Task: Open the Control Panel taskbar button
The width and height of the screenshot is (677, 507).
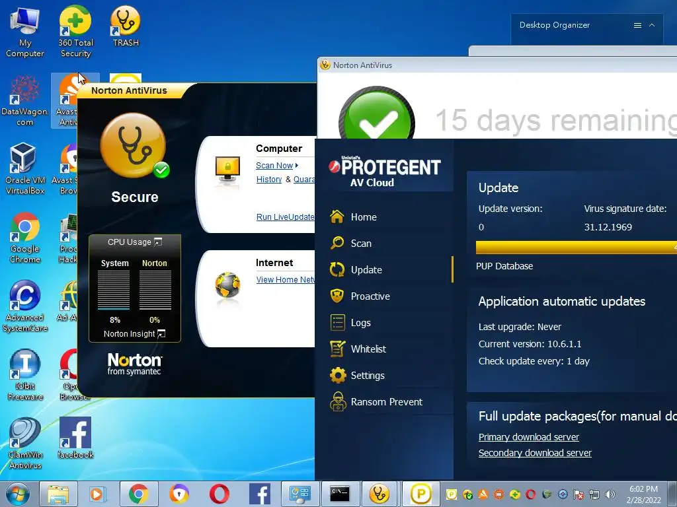Action: coord(300,494)
